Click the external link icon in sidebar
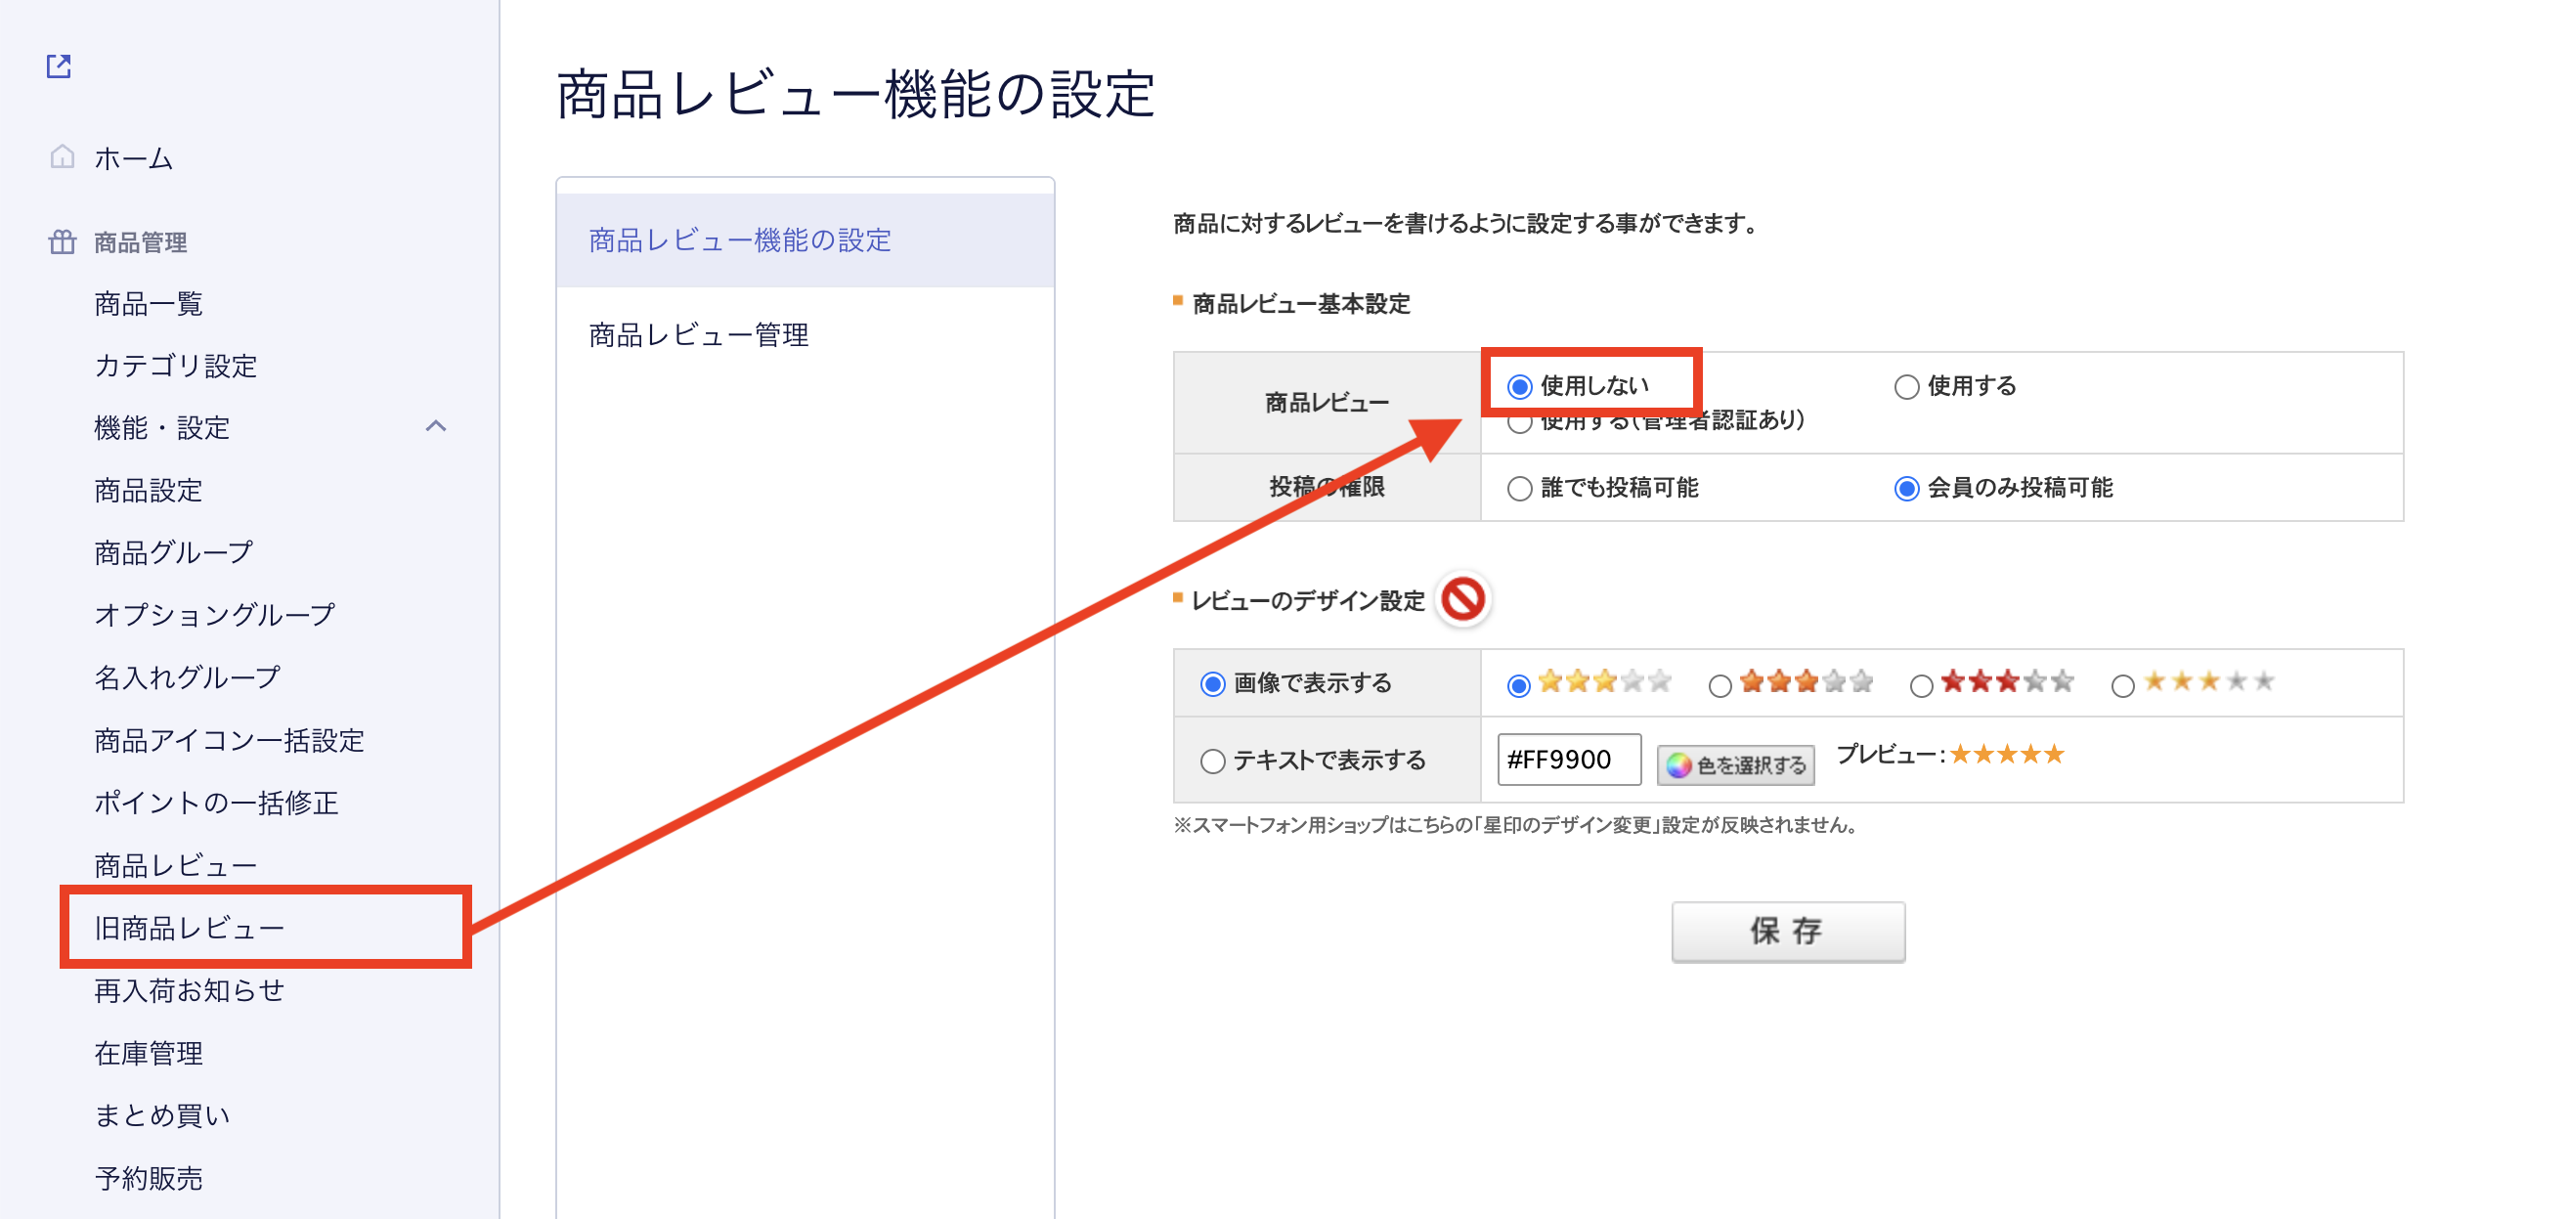Viewport: 2569px width, 1219px height. coord(59,65)
